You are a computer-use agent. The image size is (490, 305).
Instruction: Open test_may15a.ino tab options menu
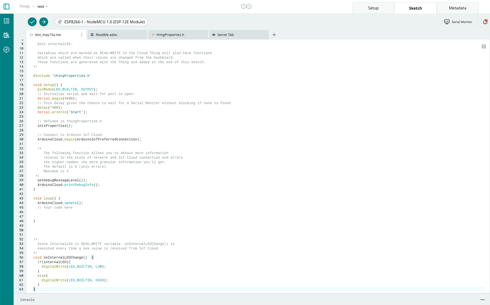click(x=81, y=35)
